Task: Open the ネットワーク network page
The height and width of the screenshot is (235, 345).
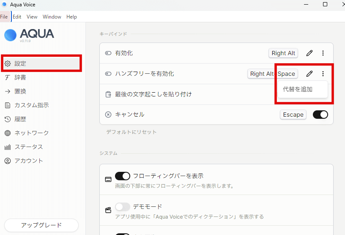Action: [x=31, y=133]
